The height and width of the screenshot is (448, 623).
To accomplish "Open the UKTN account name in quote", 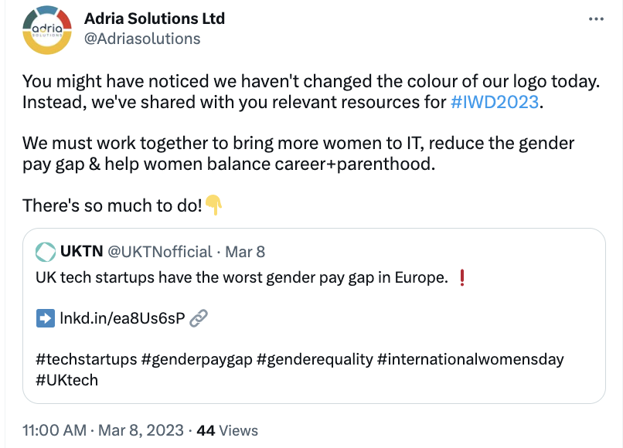I will [x=81, y=252].
